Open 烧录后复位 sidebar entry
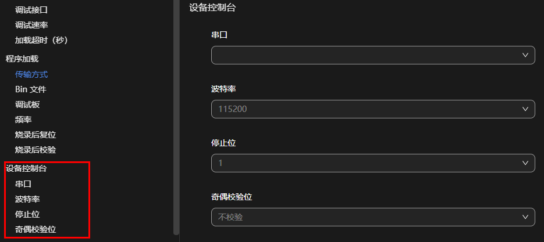The image size is (544, 242). tap(35, 135)
